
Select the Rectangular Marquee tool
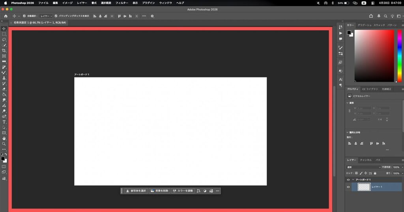(x=4, y=34)
